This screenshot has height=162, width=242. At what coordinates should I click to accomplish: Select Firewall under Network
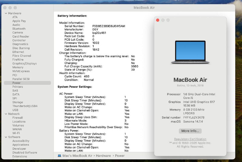(18, 118)
